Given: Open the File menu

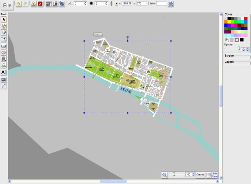Looking at the screenshot, I should point(7,5).
